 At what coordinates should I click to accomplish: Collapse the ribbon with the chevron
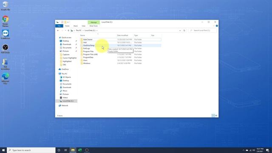click(214, 26)
